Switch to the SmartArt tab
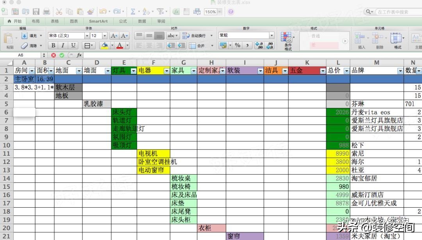Image resolution: width=422 pixels, height=240 pixels. tap(98, 21)
